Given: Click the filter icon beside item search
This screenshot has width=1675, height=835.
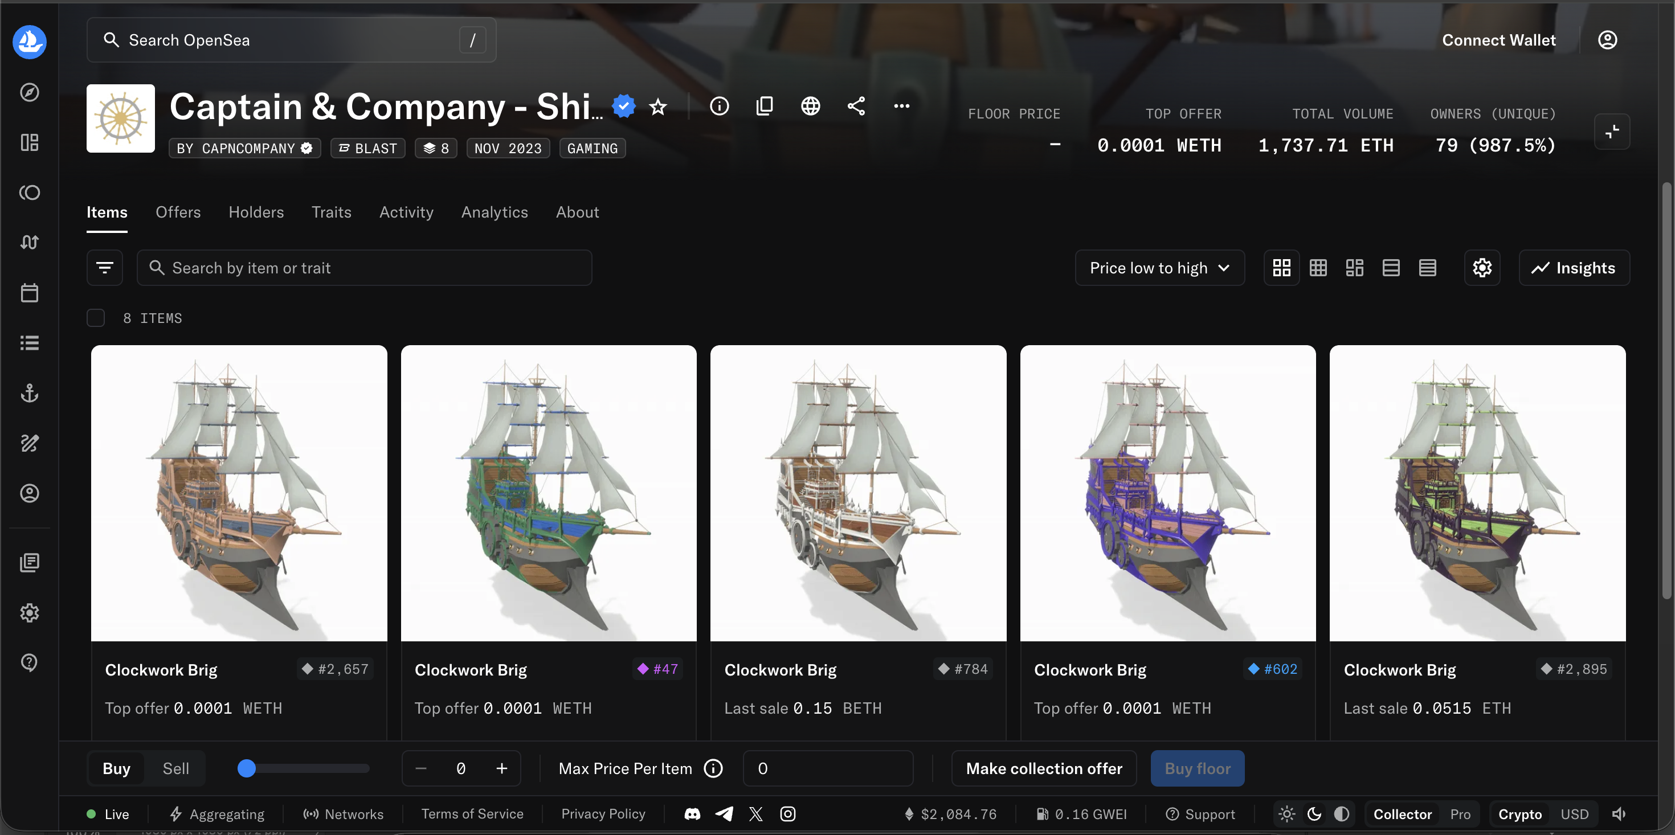Looking at the screenshot, I should (105, 268).
